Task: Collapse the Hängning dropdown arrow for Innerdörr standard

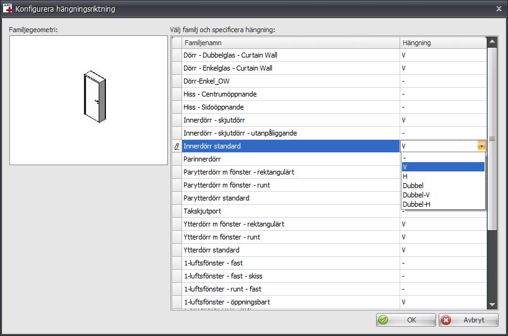Action: pyautogui.click(x=481, y=146)
